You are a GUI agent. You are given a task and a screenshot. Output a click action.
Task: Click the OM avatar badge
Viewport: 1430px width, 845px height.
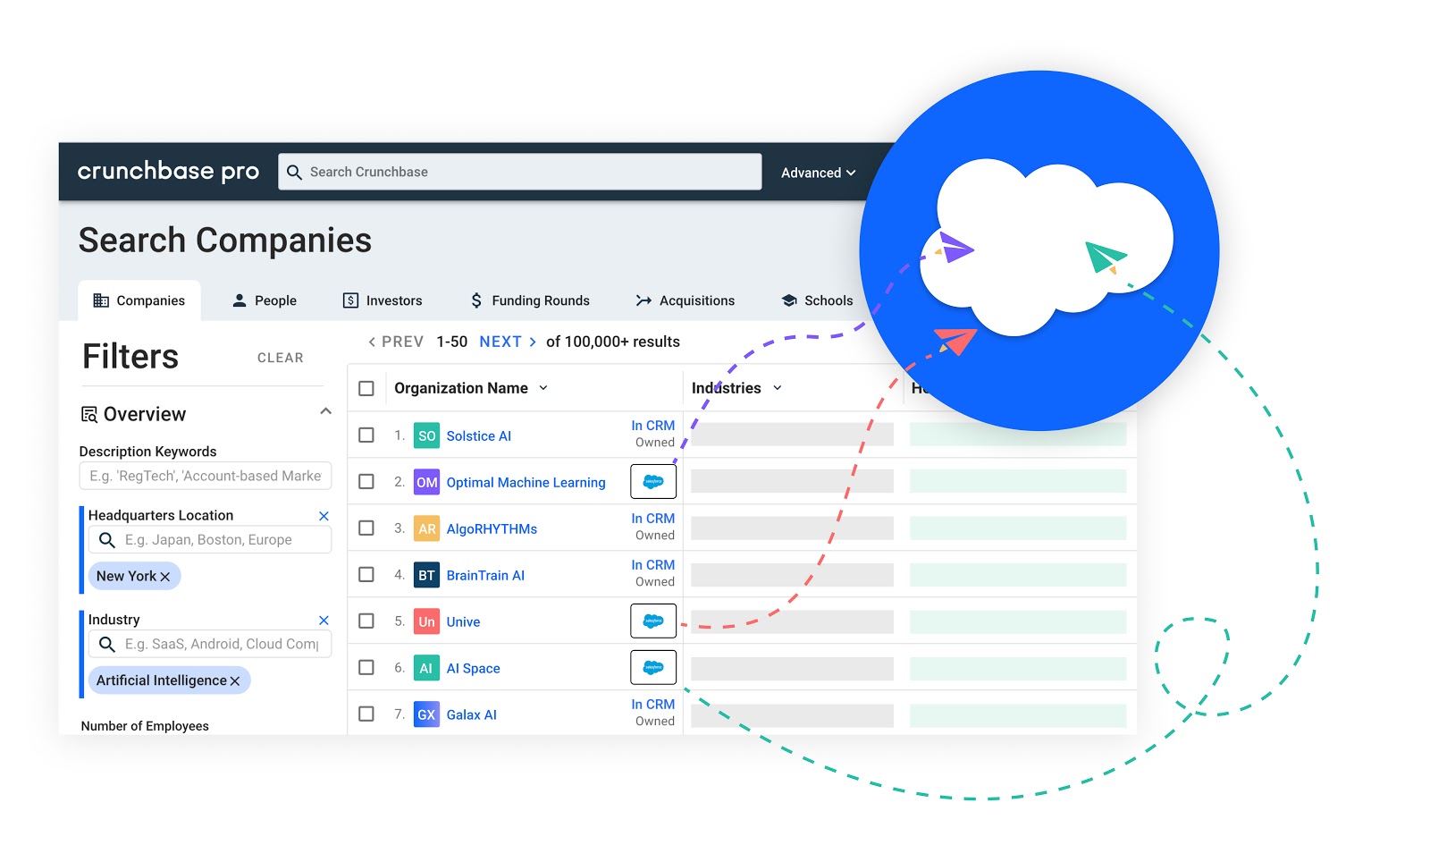point(426,482)
